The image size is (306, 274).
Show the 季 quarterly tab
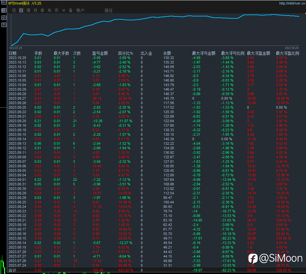(x=42, y=10)
